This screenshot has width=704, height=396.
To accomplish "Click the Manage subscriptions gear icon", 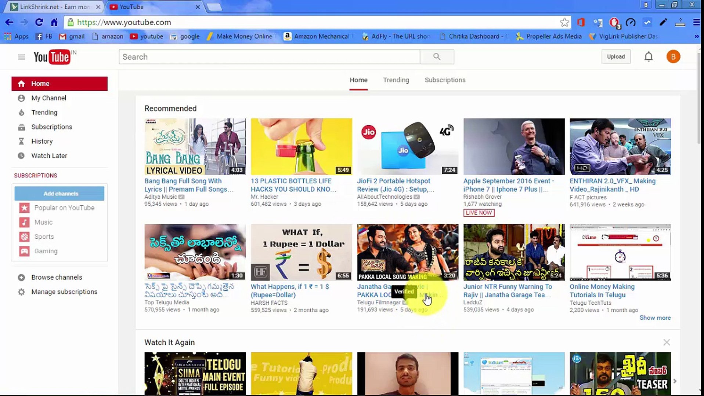I will point(22,291).
